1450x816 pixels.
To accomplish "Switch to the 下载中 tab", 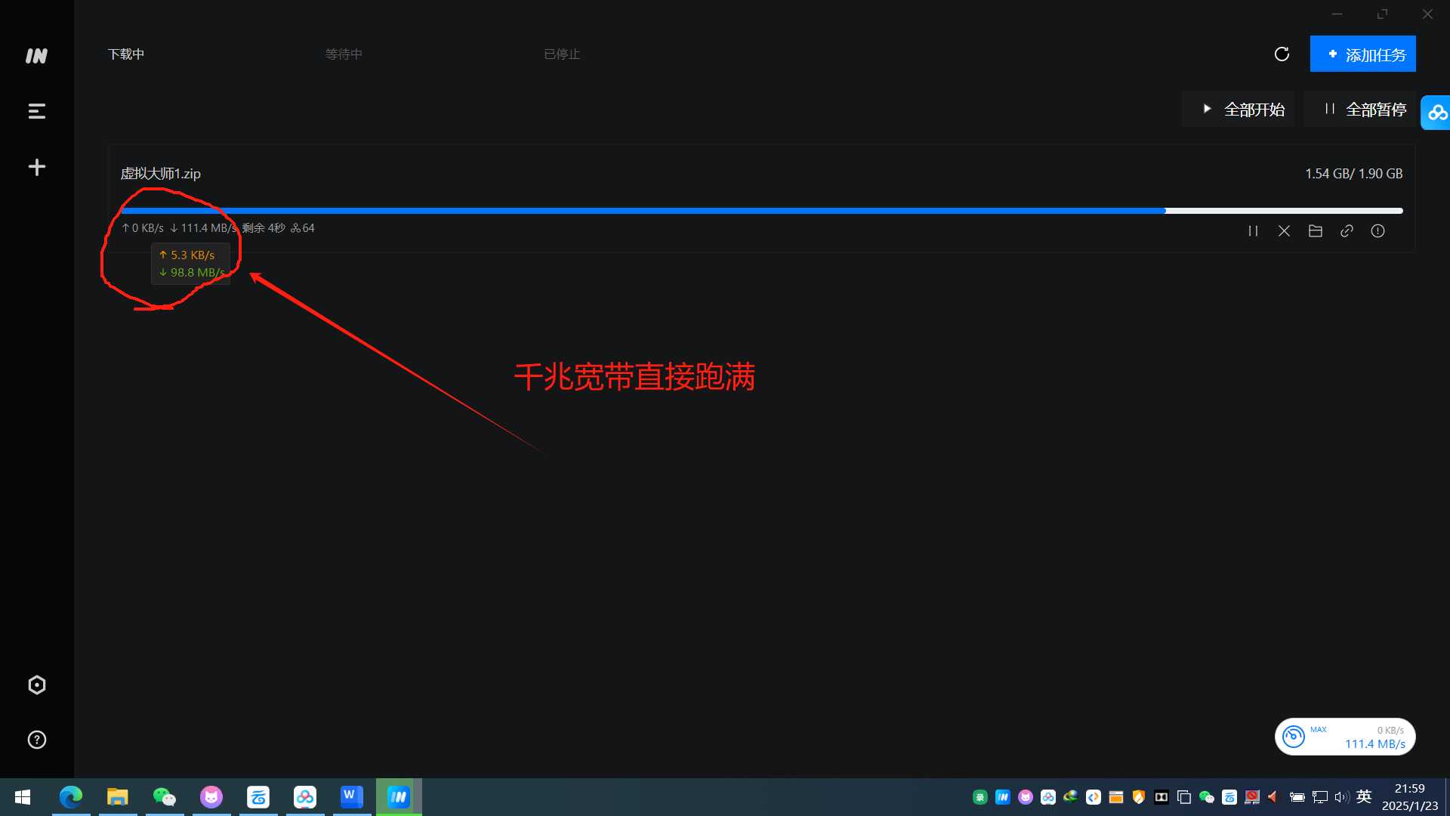I will 126,54.
